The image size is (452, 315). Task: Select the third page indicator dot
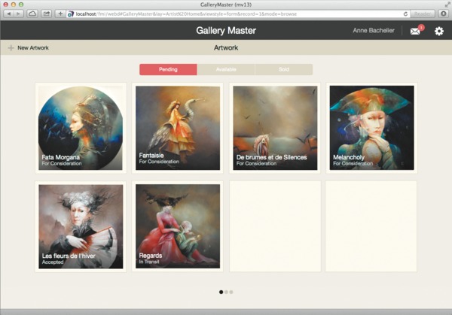(x=231, y=292)
